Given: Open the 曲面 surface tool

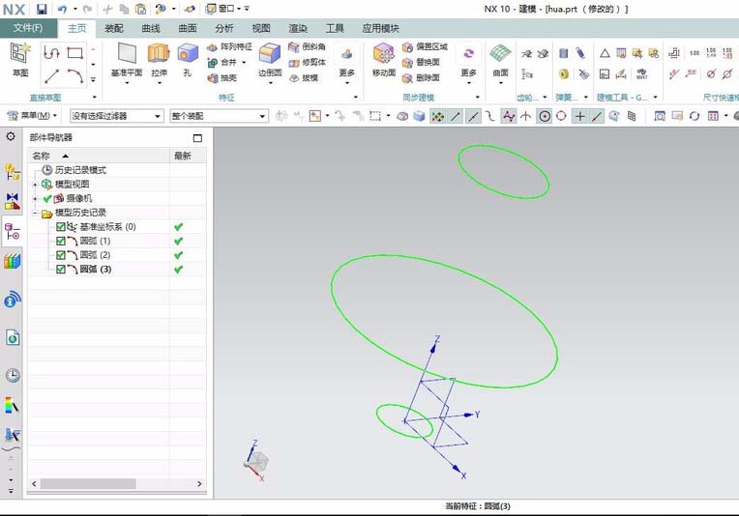Looking at the screenshot, I should coord(500,60).
